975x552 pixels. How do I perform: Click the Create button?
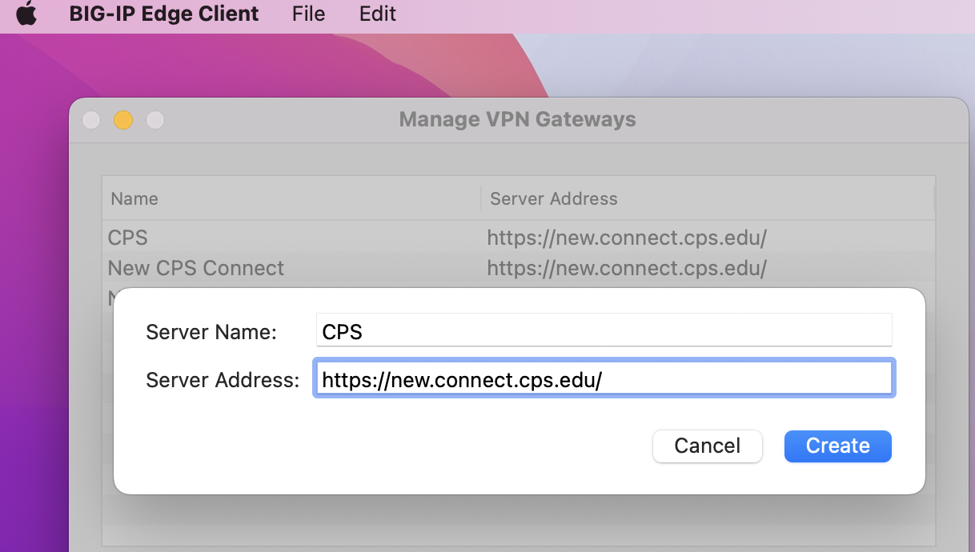[837, 446]
